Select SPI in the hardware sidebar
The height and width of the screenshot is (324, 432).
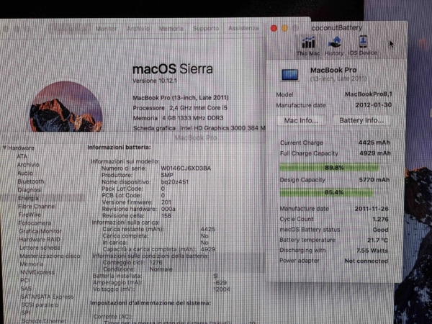coord(25,313)
